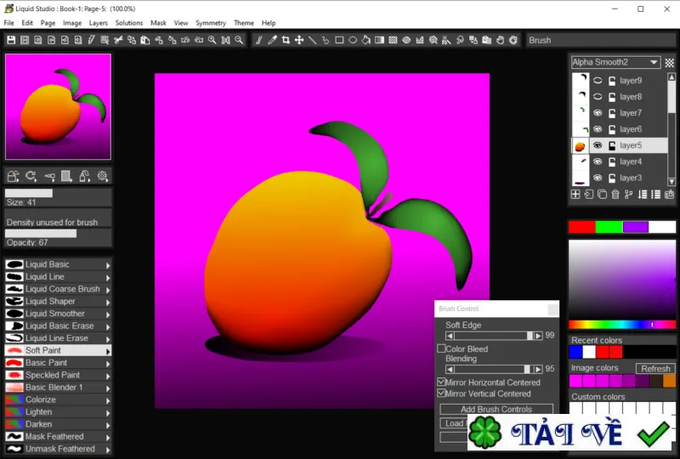Expand the Liquid Basic brush submenu arrow
The width and height of the screenshot is (680, 459).
tap(108, 264)
